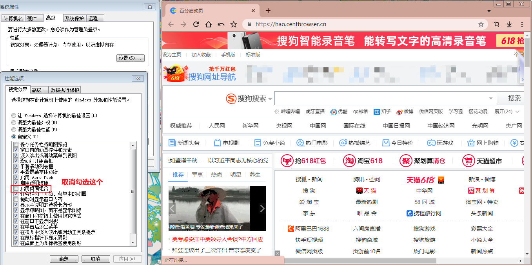Enable the 启用桌面组合 checkbox
This screenshot has height=265, width=532.
(16, 188)
